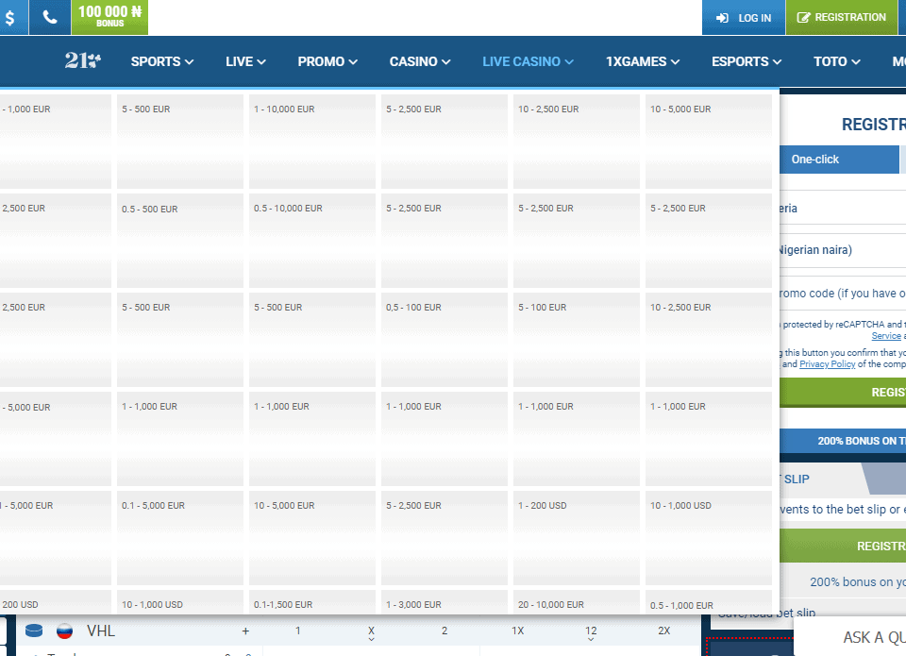Viewport: 906px width, 656px height.
Task: Open the LIVE dropdown menu
Action: pyautogui.click(x=245, y=61)
